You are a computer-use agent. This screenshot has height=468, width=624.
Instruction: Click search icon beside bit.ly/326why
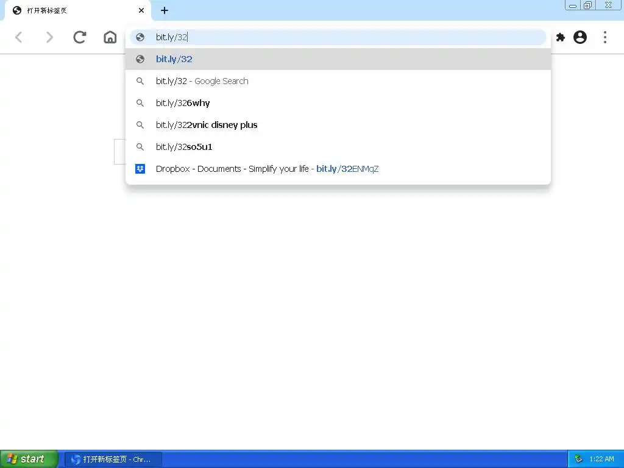[x=140, y=103]
